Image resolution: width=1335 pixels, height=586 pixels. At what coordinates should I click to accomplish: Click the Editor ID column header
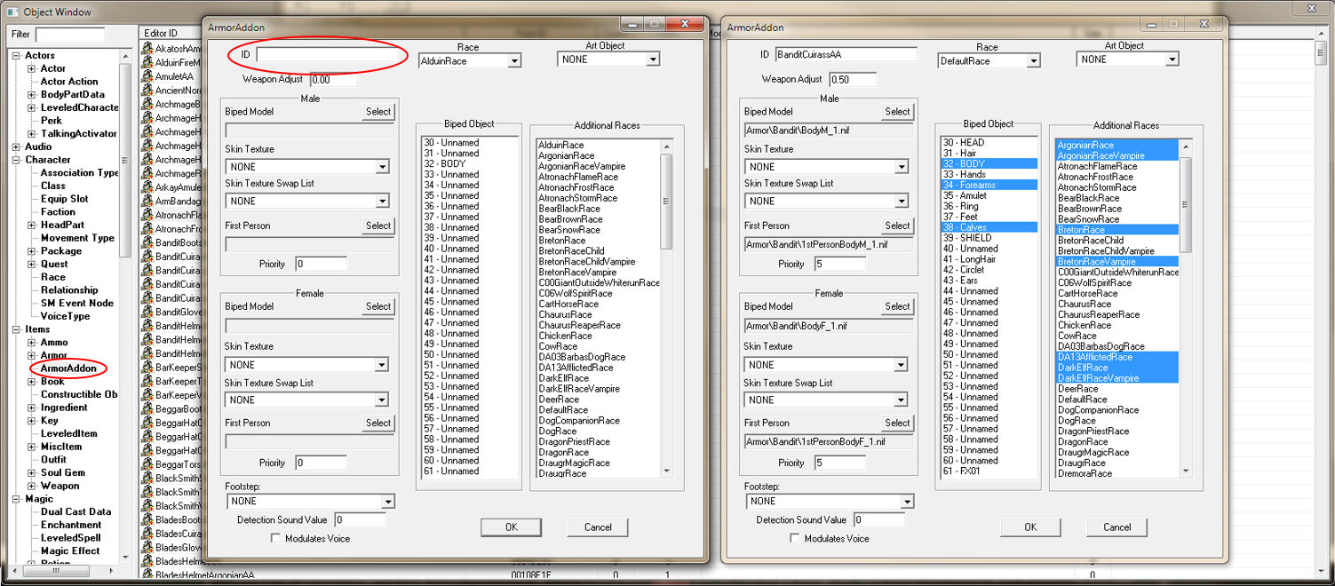click(x=172, y=34)
